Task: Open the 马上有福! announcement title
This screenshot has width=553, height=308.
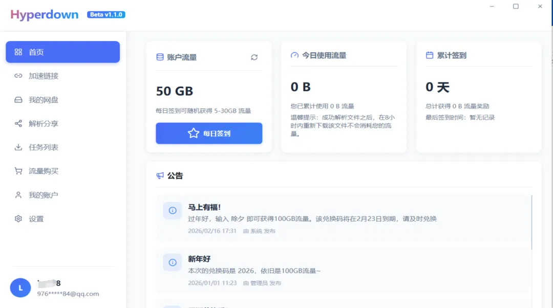Action: click(204, 207)
